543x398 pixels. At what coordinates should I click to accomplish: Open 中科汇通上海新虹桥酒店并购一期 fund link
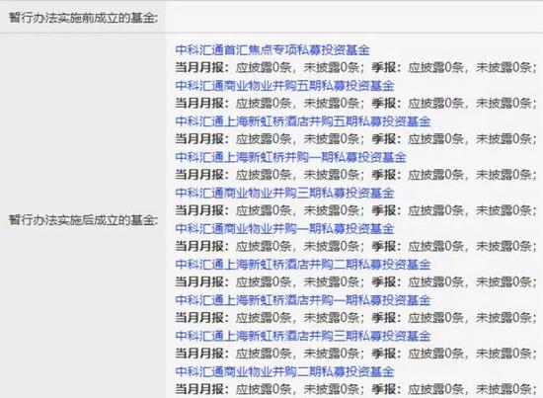[x=303, y=300]
